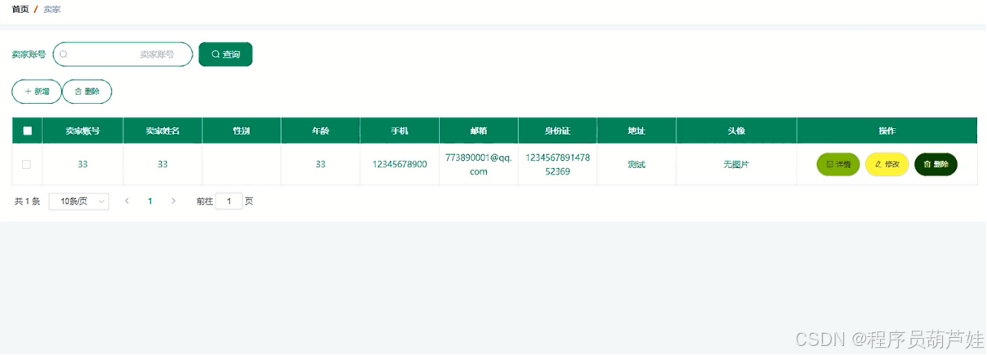Screen dimensions: 987x355
Task: Click the 测试 address cell
Action: click(x=636, y=164)
